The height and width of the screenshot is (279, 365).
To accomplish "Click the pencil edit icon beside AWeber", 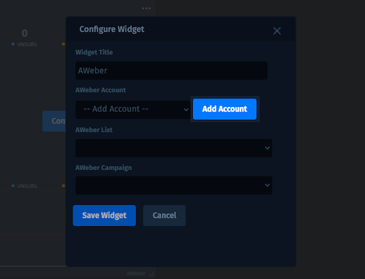I will click(151, 274).
